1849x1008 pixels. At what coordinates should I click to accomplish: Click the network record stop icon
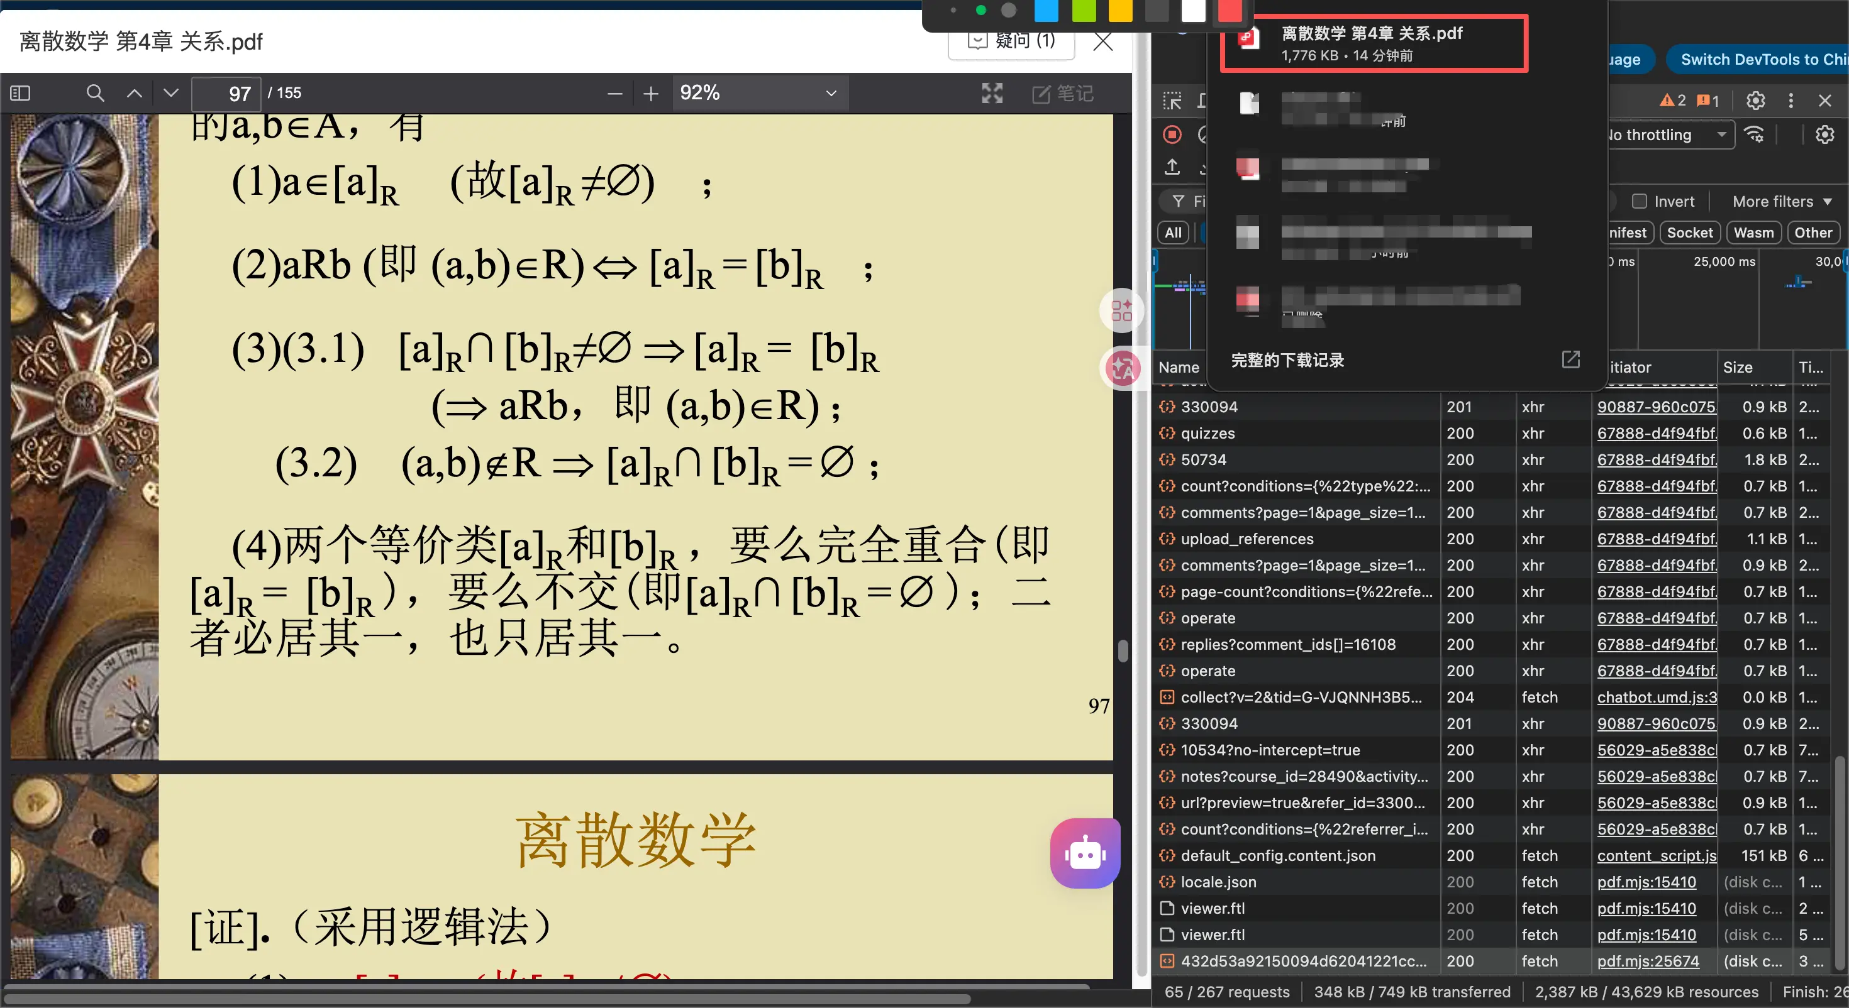(1172, 134)
